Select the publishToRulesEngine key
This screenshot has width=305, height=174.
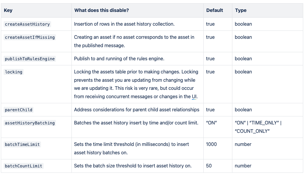pyautogui.click(x=30, y=59)
